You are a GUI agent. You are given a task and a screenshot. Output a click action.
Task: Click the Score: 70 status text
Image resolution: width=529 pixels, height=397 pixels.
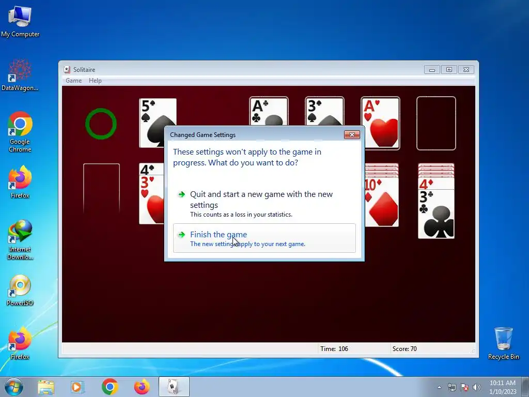pyautogui.click(x=404, y=349)
